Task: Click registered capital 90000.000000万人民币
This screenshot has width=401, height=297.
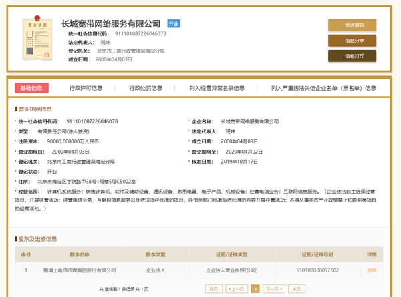Action: (x=73, y=141)
